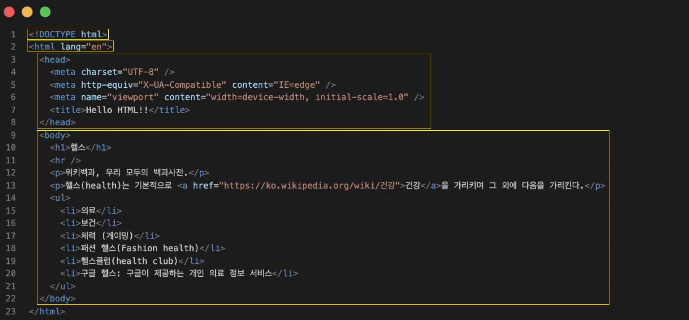Click line number 20 in gutter
The image size is (689, 320).
(11, 273)
